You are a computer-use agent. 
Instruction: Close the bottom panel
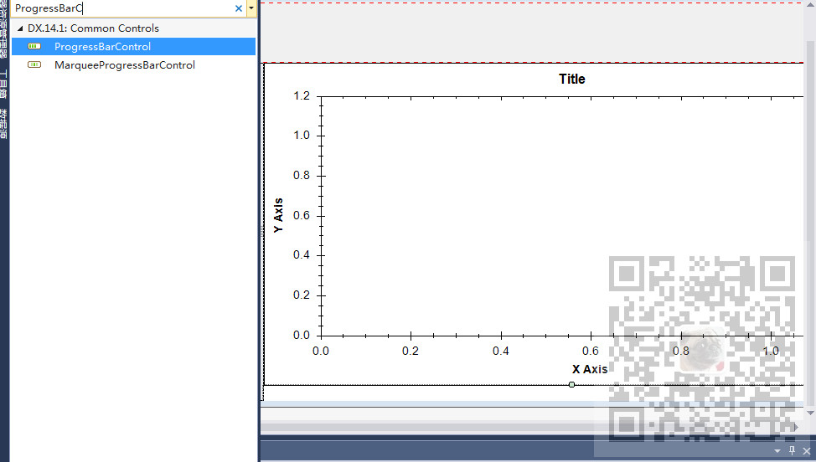click(807, 451)
